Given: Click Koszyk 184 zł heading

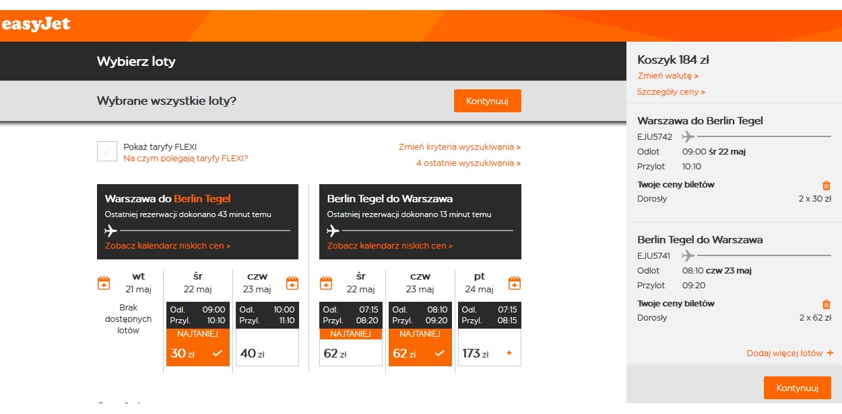Looking at the screenshot, I should 673,60.
